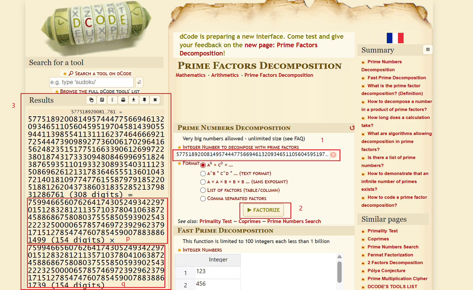The width and height of the screenshot is (473, 290).
Task: Select the comma separated factors format
Action: click(x=203, y=198)
